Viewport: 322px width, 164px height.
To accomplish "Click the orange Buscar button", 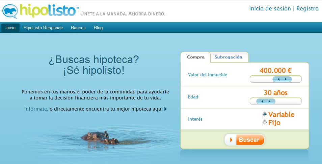I will (x=244, y=140).
